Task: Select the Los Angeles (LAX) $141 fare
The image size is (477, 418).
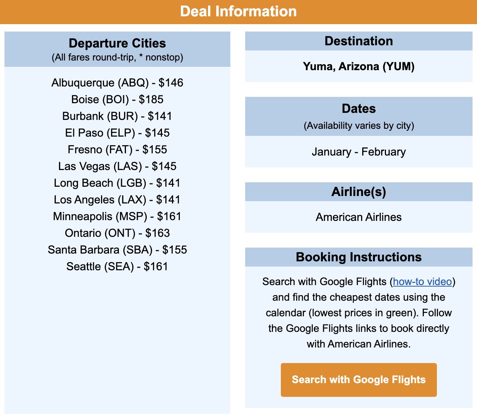Action: tap(117, 200)
